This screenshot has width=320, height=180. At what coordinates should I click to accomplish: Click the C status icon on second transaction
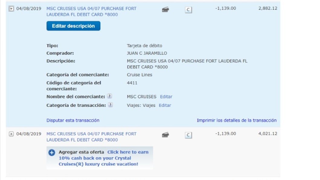188,135
